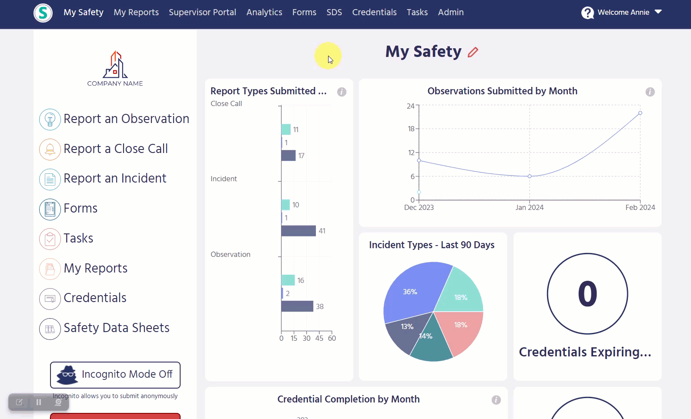Image resolution: width=691 pixels, height=419 pixels.
Task: Click the Credentials card icon in sidebar
Action: [x=50, y=299]
